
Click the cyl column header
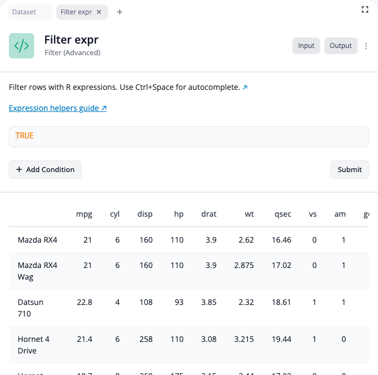point(115,214)
